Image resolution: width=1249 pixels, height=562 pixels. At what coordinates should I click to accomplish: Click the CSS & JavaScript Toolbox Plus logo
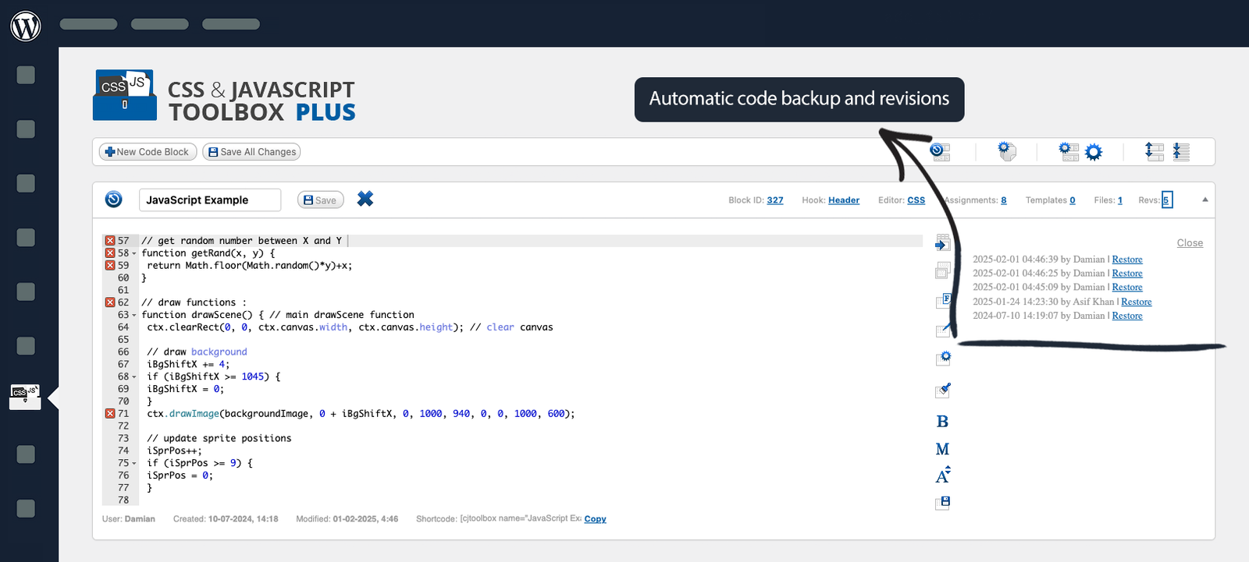click(224, 96)
